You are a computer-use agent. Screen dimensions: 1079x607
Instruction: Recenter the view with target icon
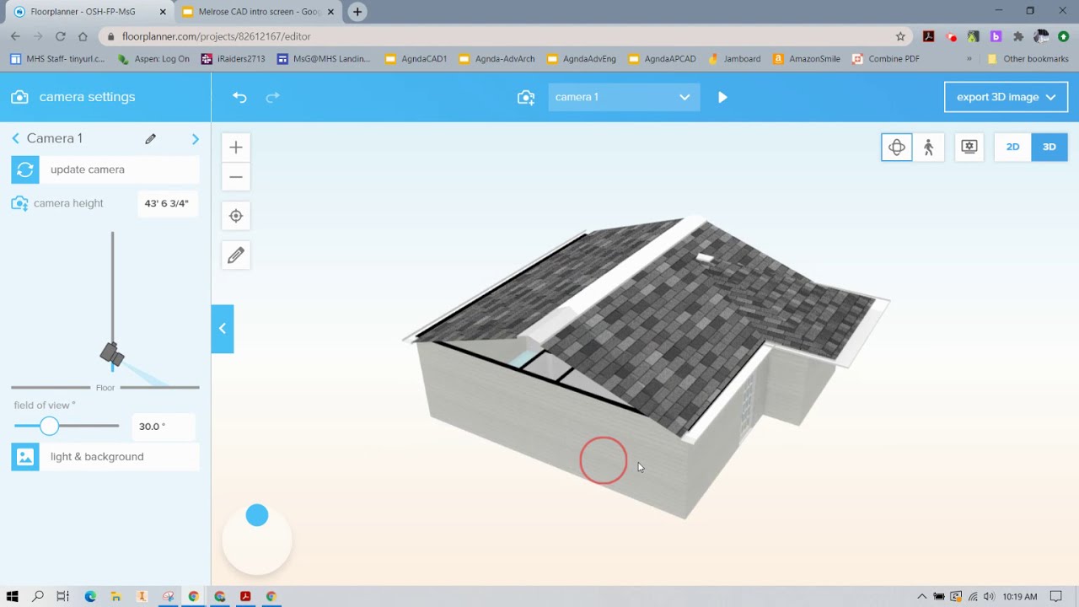click(236, 216)
